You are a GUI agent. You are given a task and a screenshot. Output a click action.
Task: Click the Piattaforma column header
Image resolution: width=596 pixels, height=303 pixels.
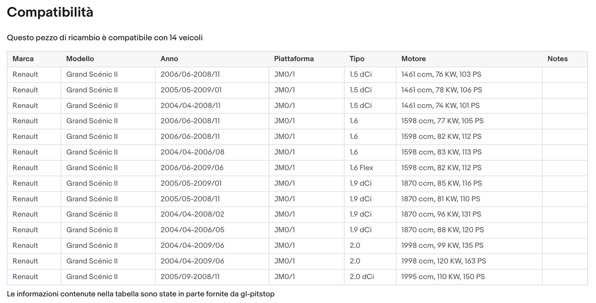(294, 59)
